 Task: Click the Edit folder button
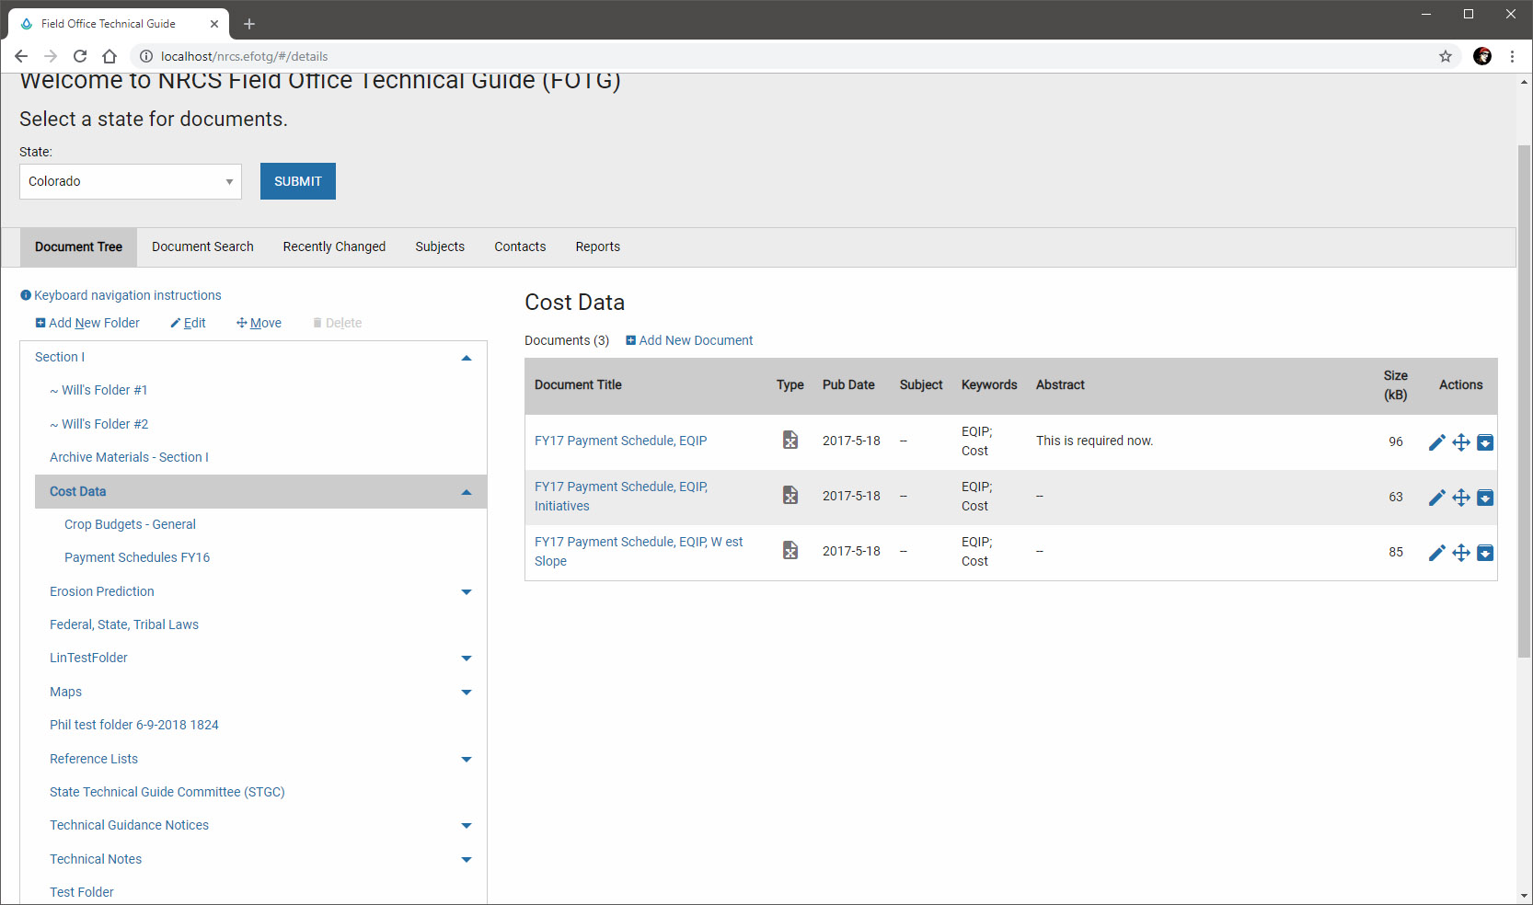(x=188, y=323)
